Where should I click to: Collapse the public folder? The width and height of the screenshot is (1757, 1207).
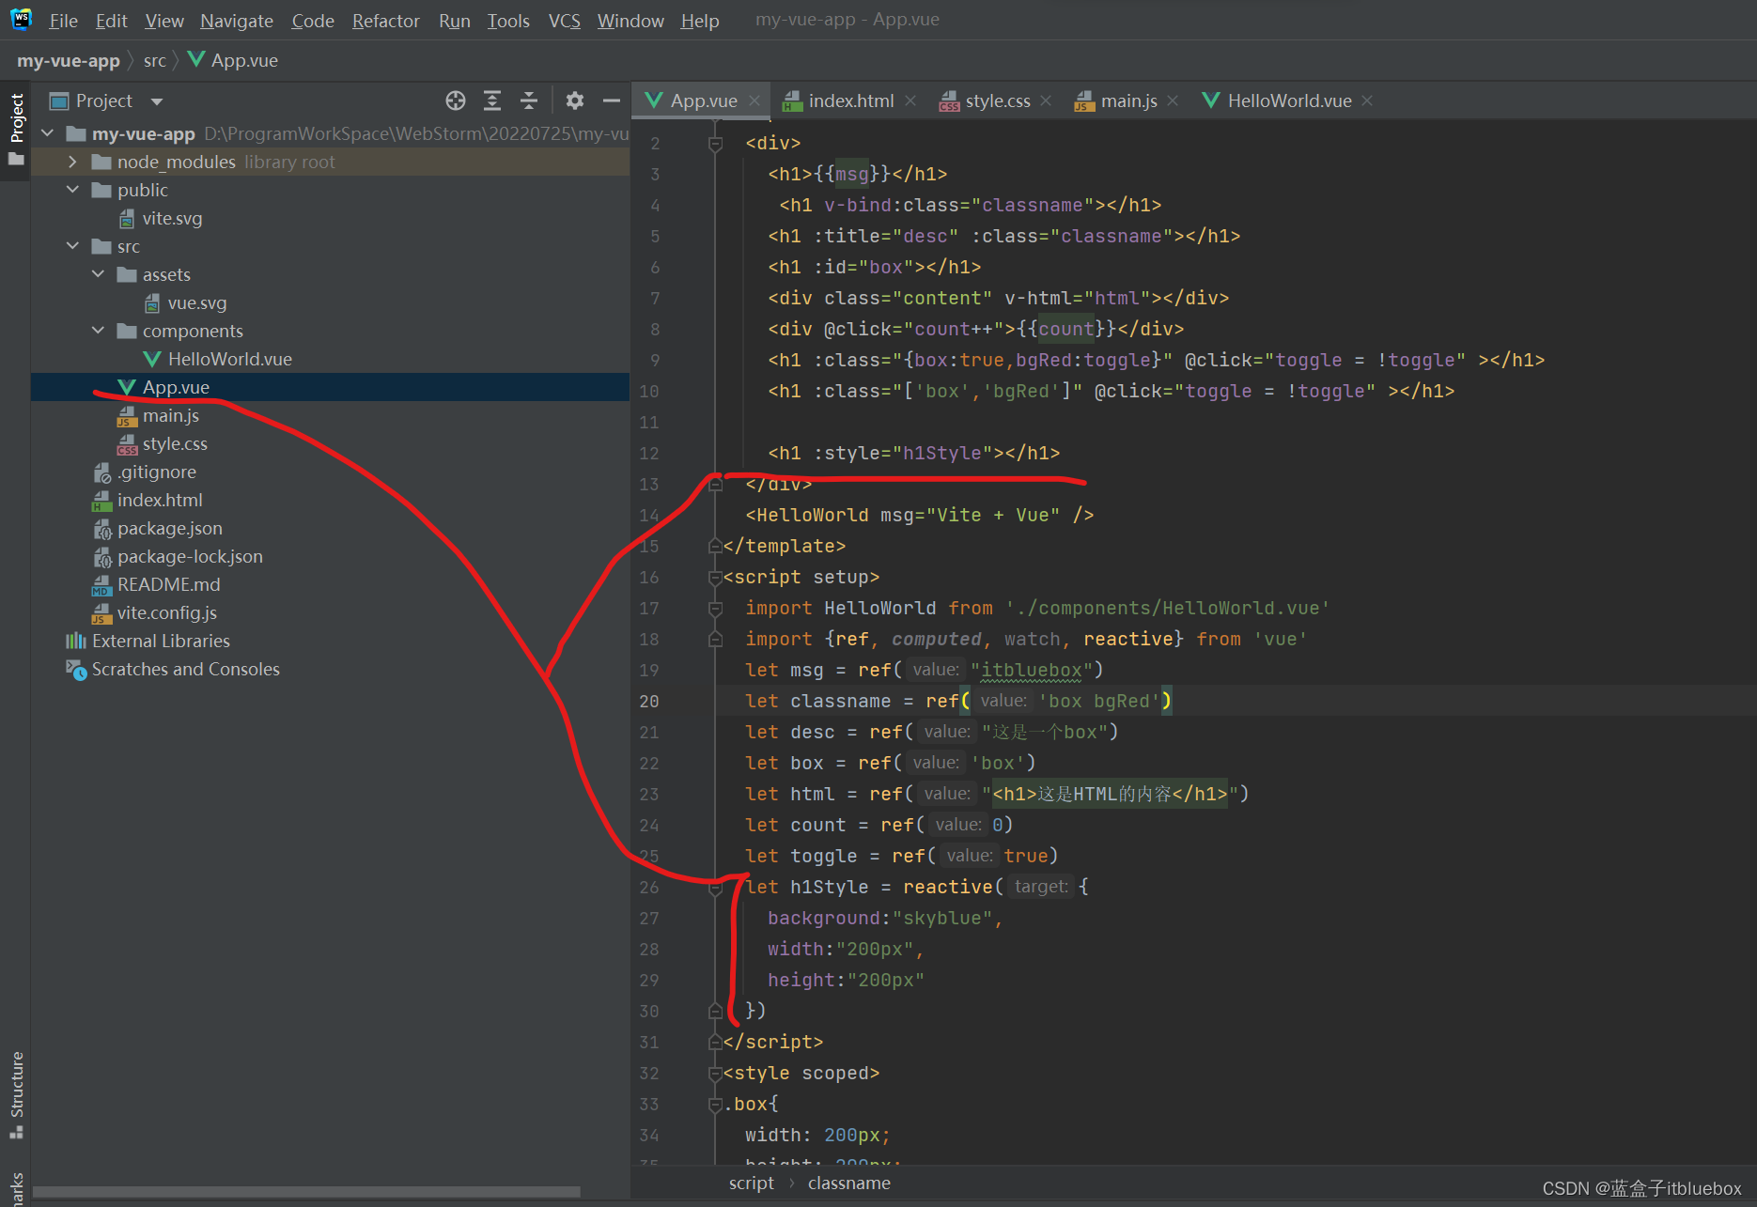(x=73, y=190)
